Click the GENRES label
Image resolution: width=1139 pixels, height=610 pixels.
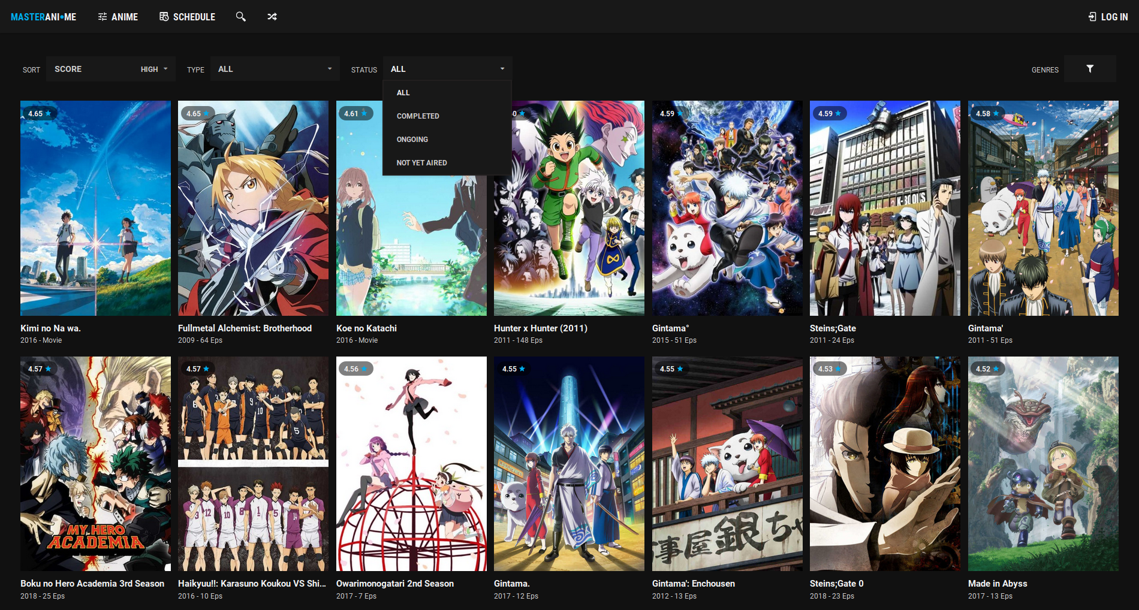(x=1045, y=70)
